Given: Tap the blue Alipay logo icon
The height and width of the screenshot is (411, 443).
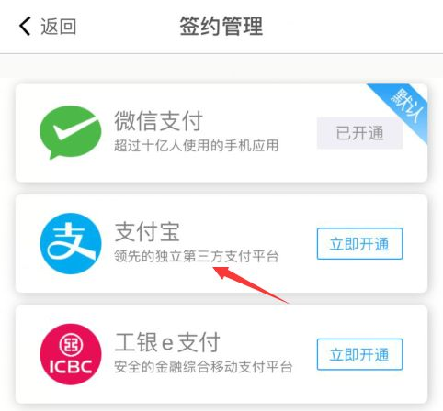Looking at the screenshot, I should (71, 243).
